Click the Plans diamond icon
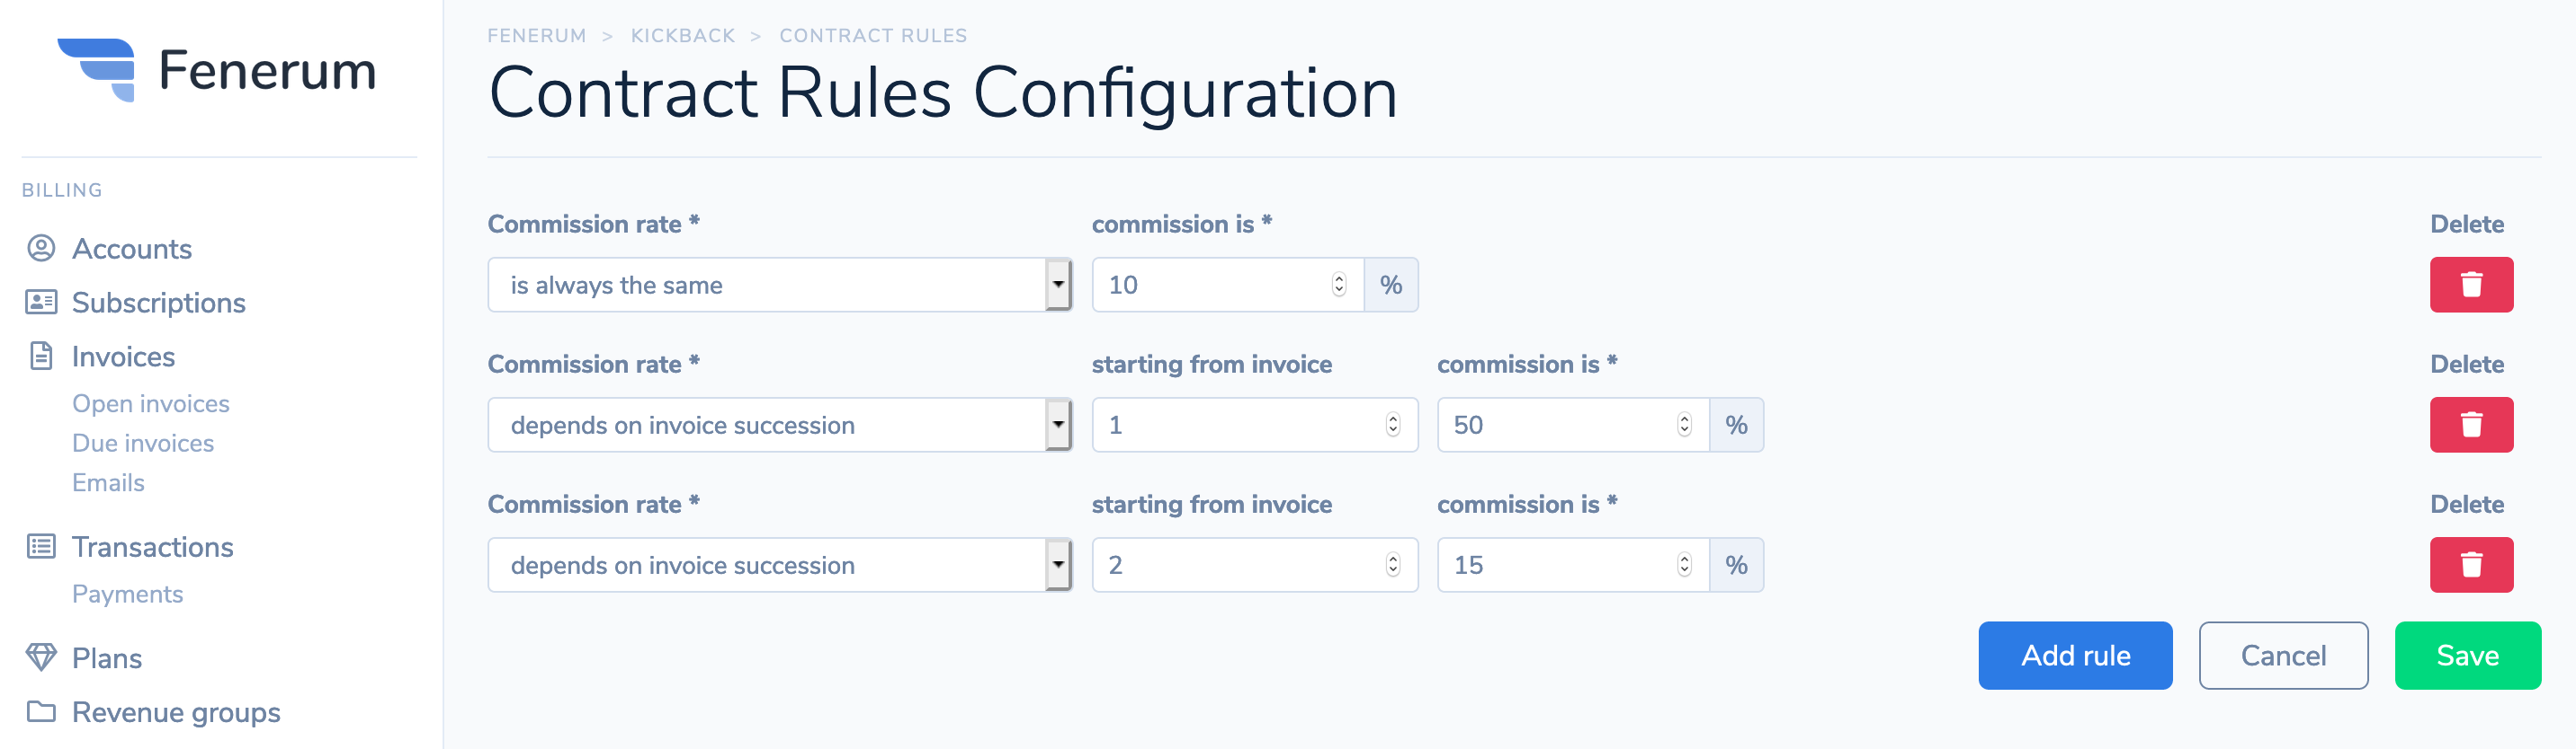 [41, 657]
